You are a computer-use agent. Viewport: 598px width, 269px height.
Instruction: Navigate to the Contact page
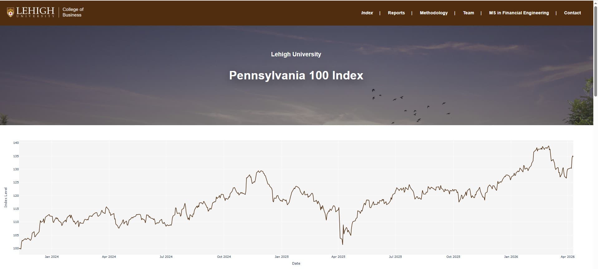click(572, 13)
